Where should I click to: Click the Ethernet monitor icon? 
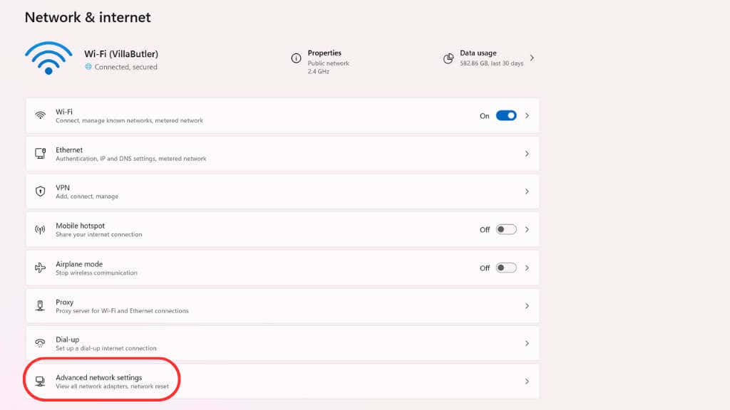[41, 154]
